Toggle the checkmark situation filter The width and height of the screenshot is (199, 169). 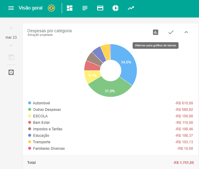pyautogui.click(x=171, y=32)
